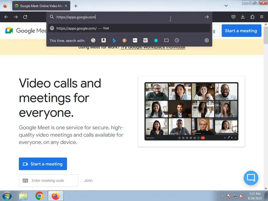Search in history using the clock icon
The image size is (268, 201).
pyautogui.click(x=177, y=40)
